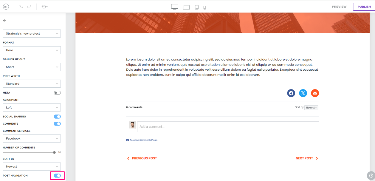Go to the Previous Post link
The height and width of the screenshot is (181, 375).
tap(142, 158)
